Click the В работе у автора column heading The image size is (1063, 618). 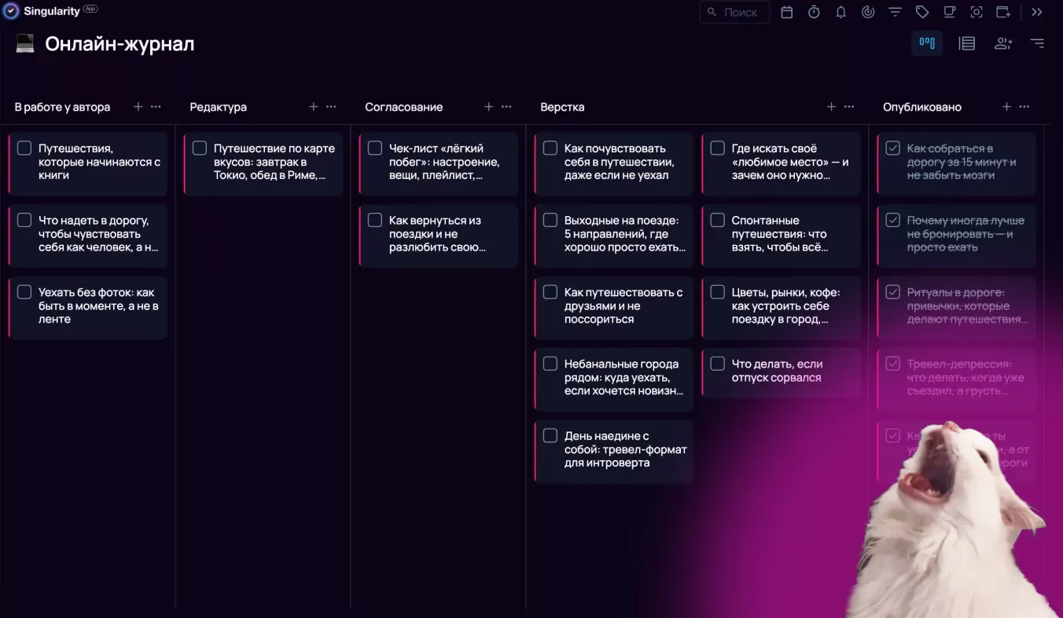point(62,107)
